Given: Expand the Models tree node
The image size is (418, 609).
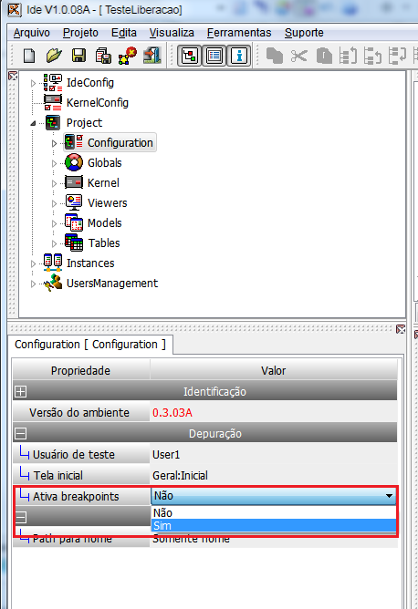Looking at the screenshot, I should tap(54, 223).
